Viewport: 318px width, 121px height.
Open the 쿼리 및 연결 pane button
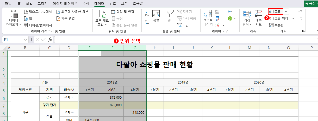click(x=123, y=12)
